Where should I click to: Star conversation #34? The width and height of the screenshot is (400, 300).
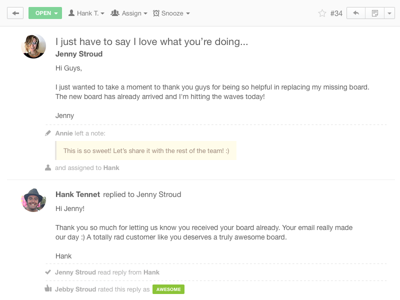click(322, 13)
